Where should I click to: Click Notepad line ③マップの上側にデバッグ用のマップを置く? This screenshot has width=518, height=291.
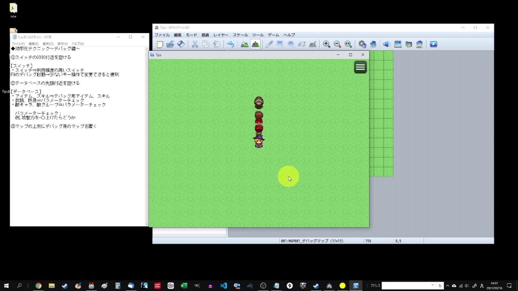54,127
